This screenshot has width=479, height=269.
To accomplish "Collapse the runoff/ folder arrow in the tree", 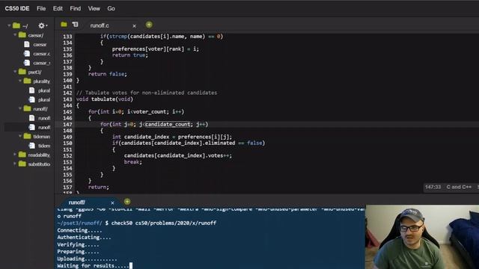I will (20, 108).
